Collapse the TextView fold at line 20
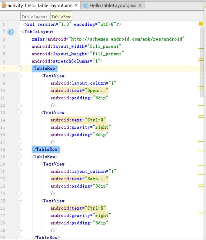206x240 pixels. (20, 164)
